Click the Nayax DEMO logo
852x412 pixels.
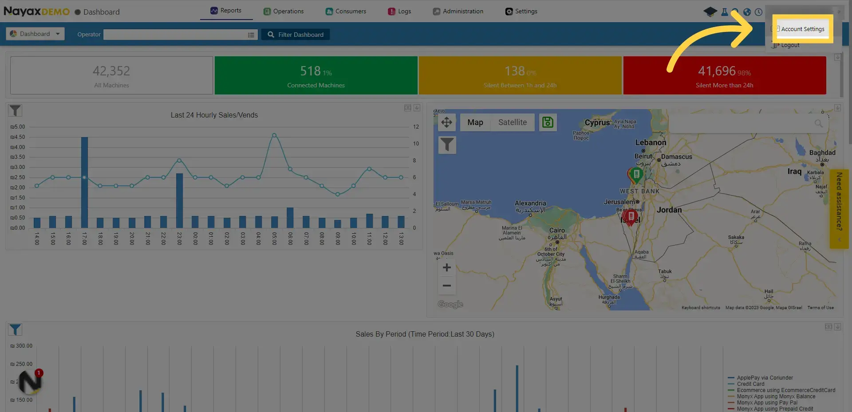click(x=36, y=12)
